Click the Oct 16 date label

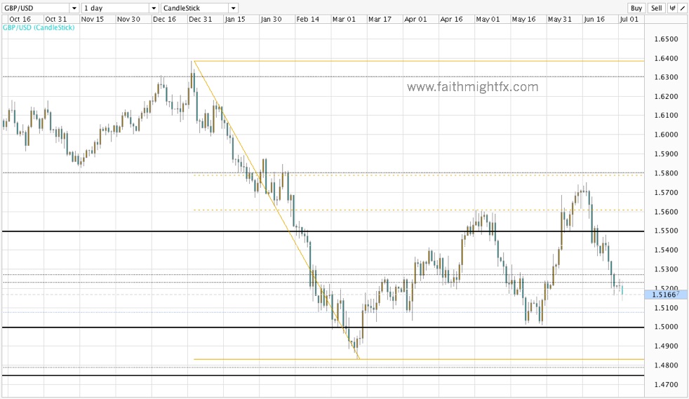(x=20, y=20)
